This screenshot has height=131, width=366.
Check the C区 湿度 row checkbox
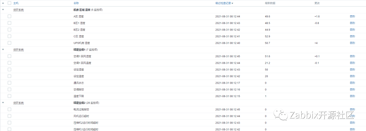point(9,36)
